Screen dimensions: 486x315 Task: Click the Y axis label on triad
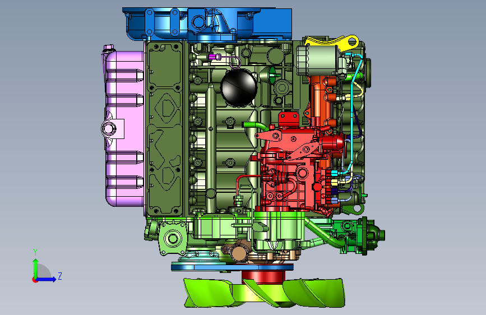[x=35, y=252]
